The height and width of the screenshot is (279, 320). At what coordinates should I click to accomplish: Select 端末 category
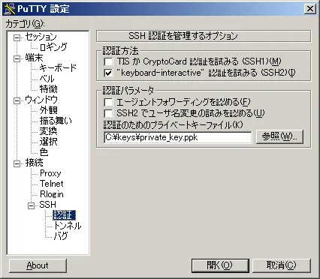tap(34, 58)
